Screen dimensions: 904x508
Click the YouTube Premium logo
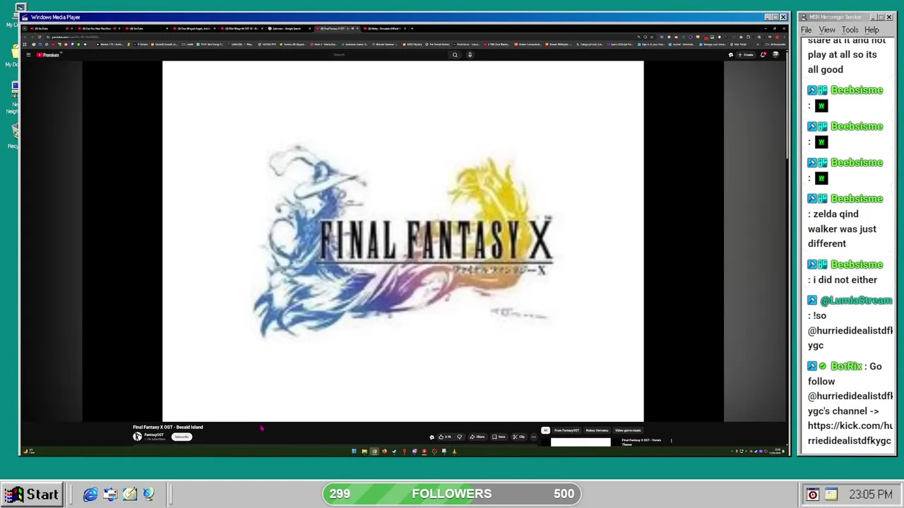(48, 54)
